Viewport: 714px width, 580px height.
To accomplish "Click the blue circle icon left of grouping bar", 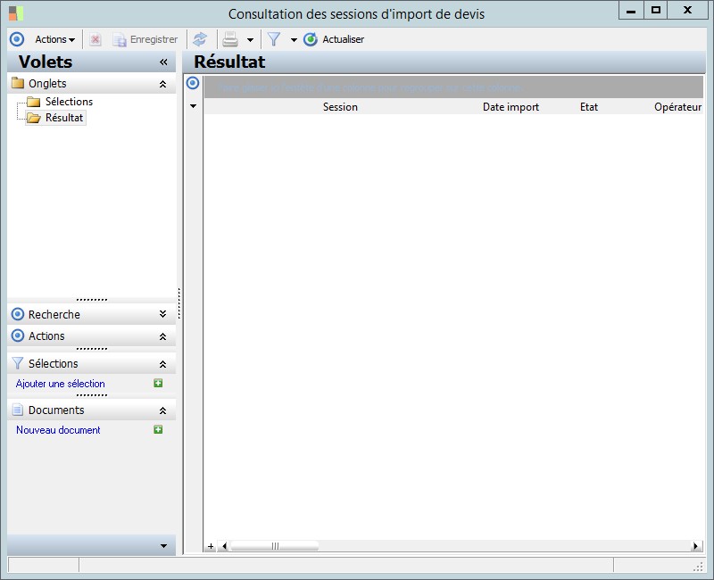I will coord(193,83).
